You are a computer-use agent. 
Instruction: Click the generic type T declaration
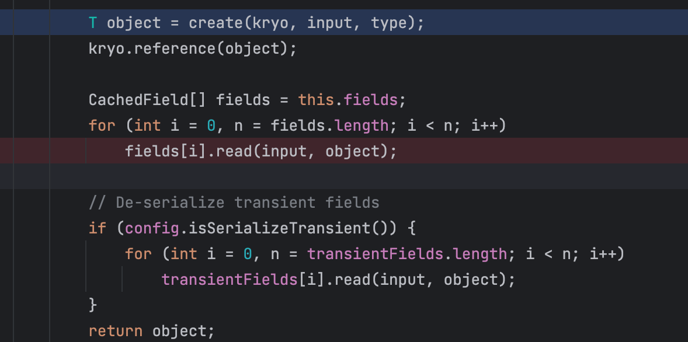[93, 23]
